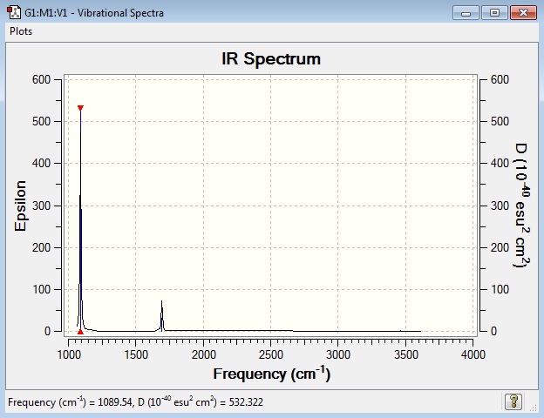This screenshot has height=418, width=544.
Task: Minimize the Vibrational Spectra window
Action: tap(466, 13)
